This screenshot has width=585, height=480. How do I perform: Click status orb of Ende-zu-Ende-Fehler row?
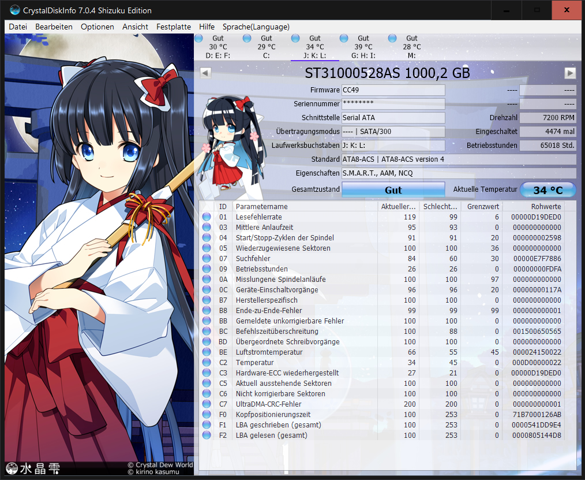pos(207,310)
